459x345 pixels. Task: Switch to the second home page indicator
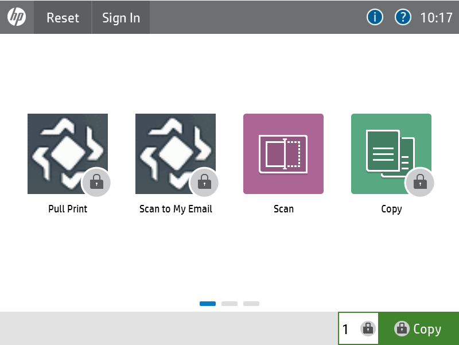229,304
